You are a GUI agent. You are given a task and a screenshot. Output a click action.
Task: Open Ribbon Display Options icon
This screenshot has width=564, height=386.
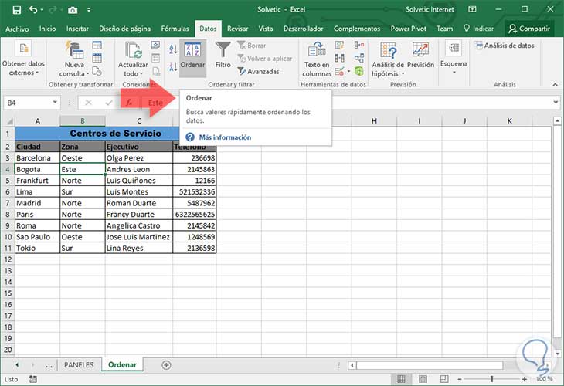pos(472,9)
